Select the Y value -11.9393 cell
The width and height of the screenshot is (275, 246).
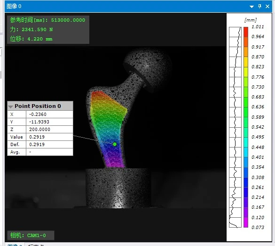click(x=49, y=122)
